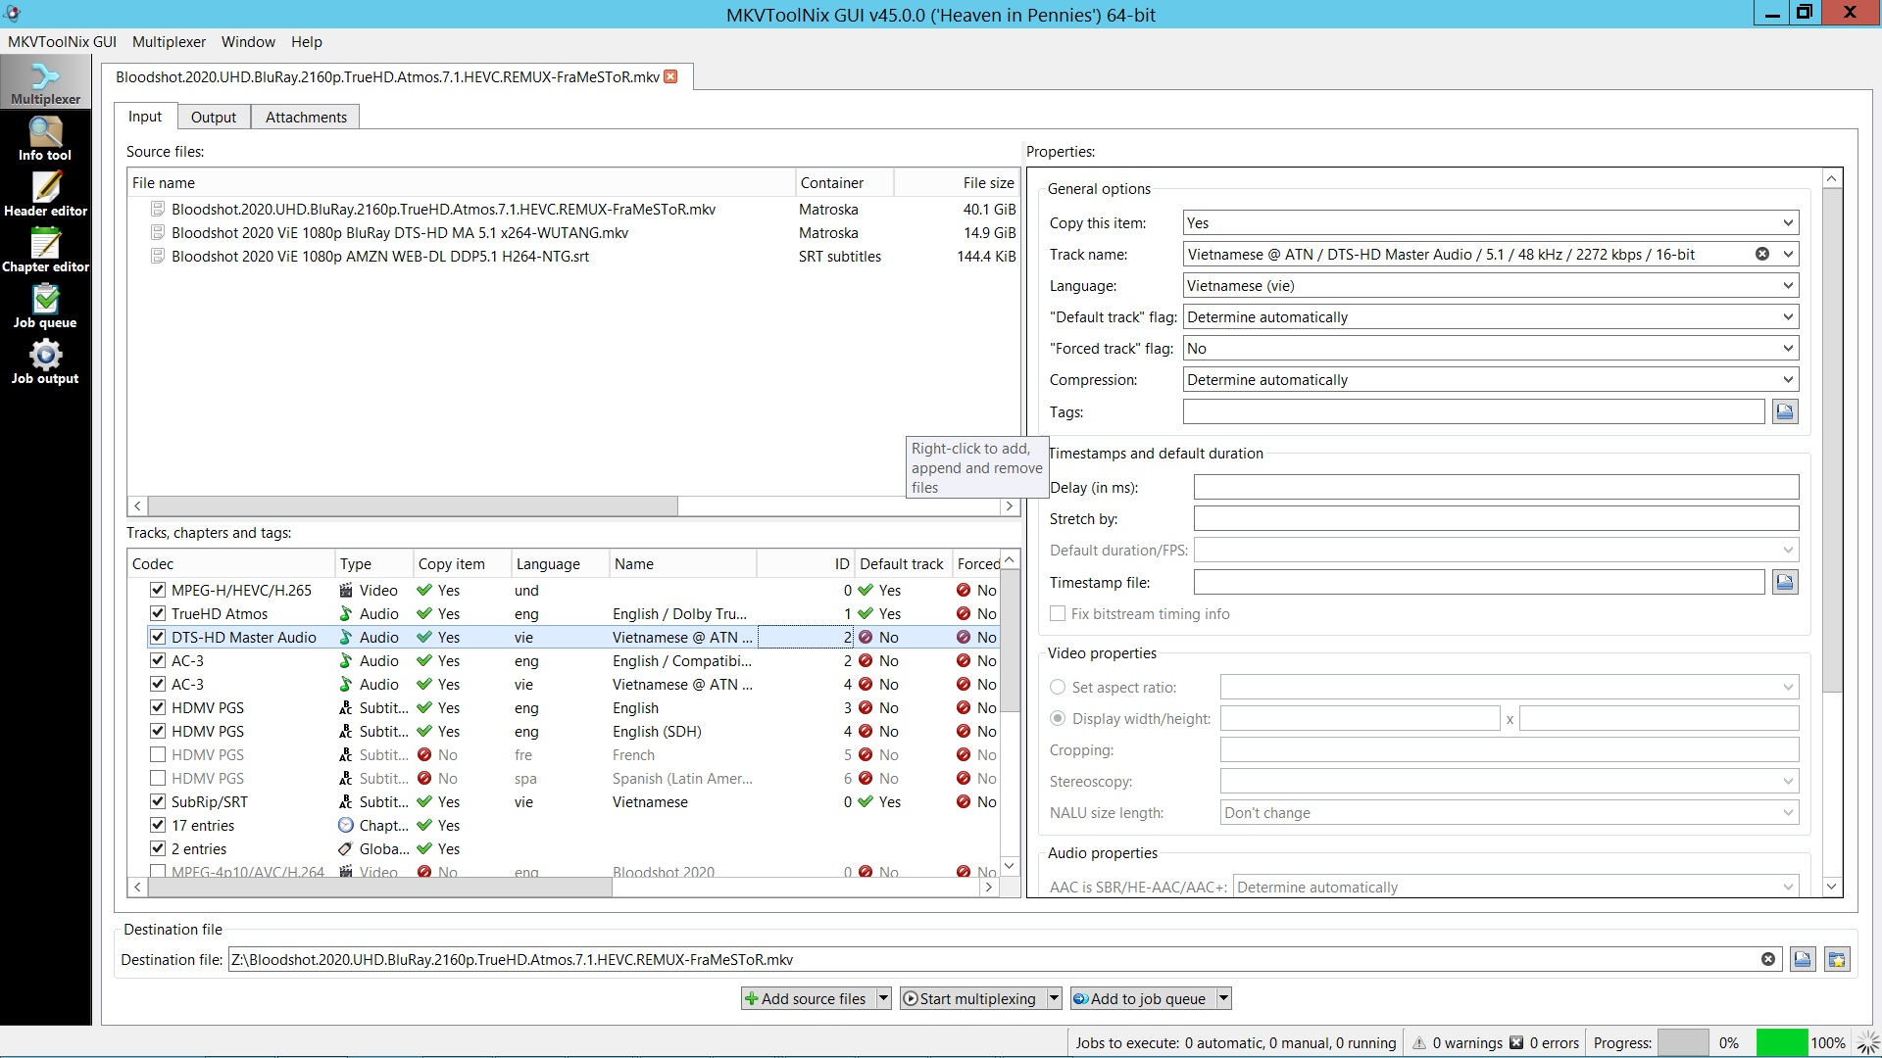Open the Info tool

pos(45,138)
